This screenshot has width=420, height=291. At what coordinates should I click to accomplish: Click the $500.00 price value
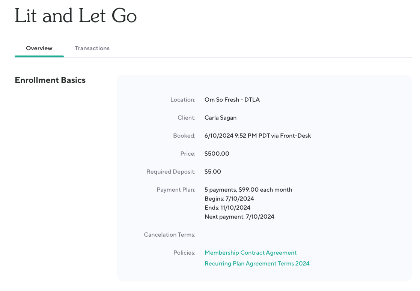click(x=217, y=154)
